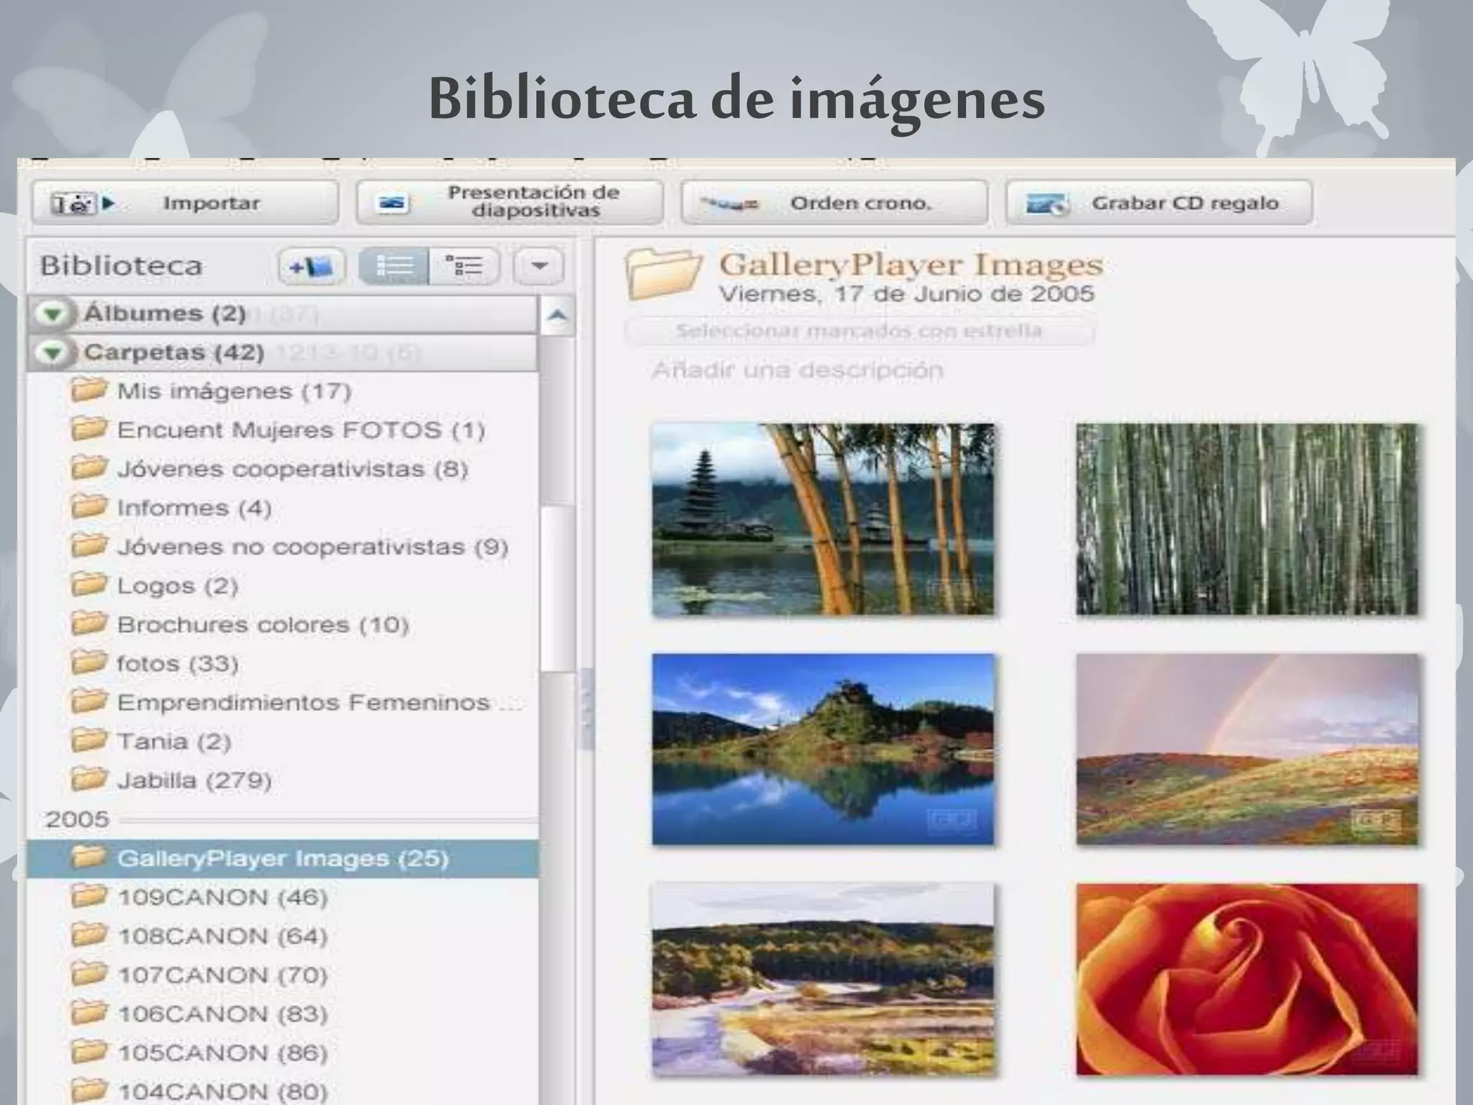Select the bamboo forest thumbnail

(1247, 519)
